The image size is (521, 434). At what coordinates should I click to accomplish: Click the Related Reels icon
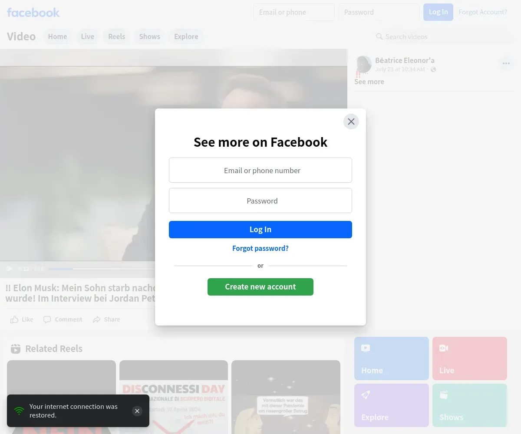[16, 349]
